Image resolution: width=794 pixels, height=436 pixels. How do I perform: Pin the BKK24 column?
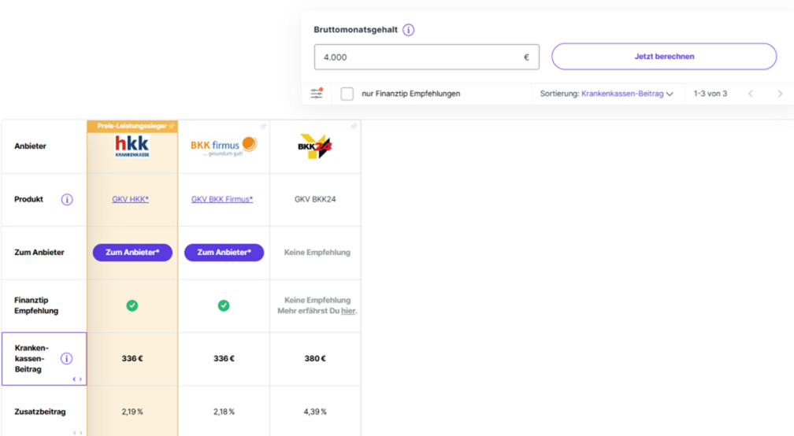point(354,126)
